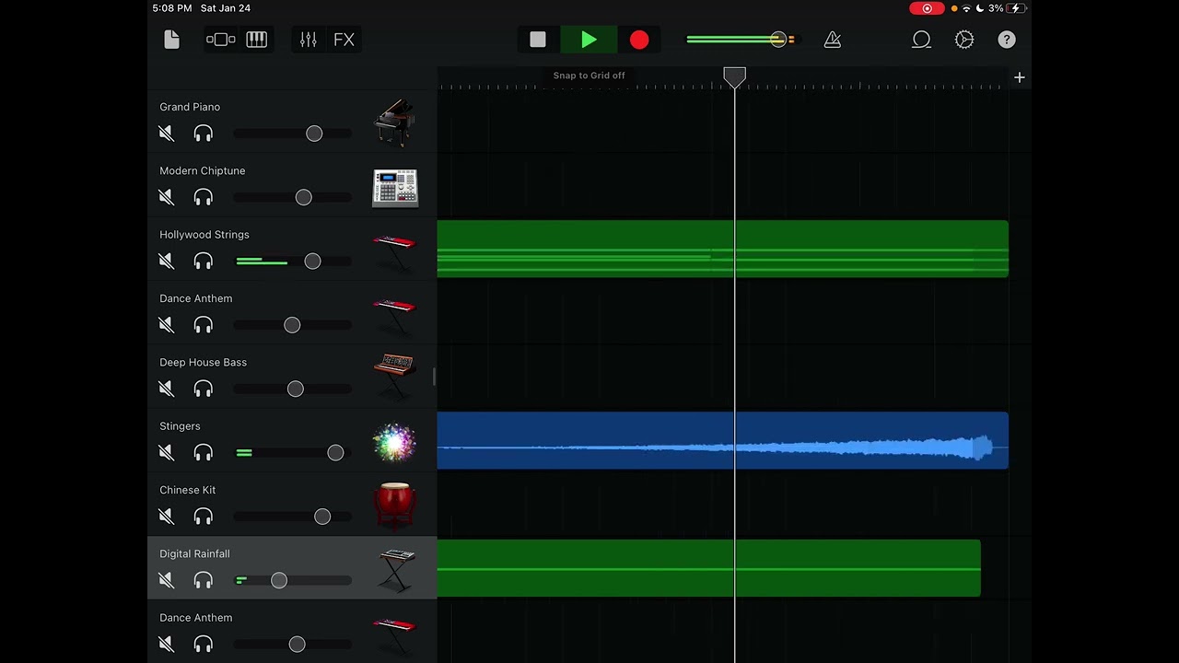The image size is (1179, 663).
Task: Open the Loop Browser
Action: (x=921, y=40)
